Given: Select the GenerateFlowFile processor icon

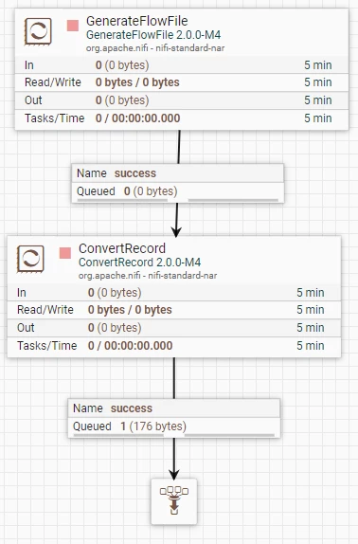Looking at the screenshot, I should [x=38, y=31].
